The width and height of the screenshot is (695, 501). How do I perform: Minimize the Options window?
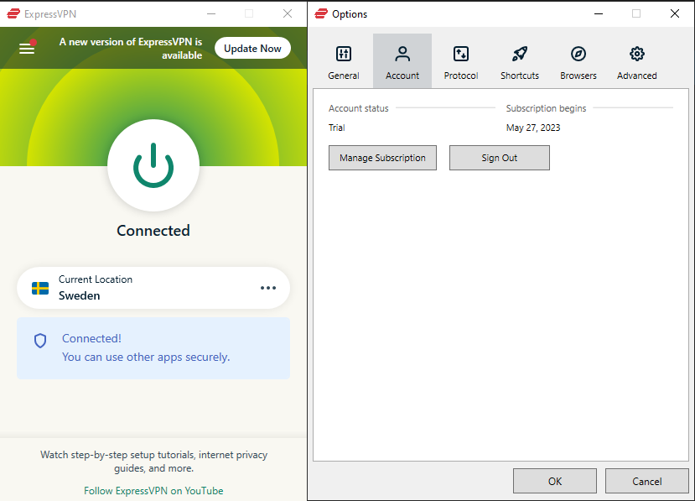pyautogui.click(x=599, y=13)
